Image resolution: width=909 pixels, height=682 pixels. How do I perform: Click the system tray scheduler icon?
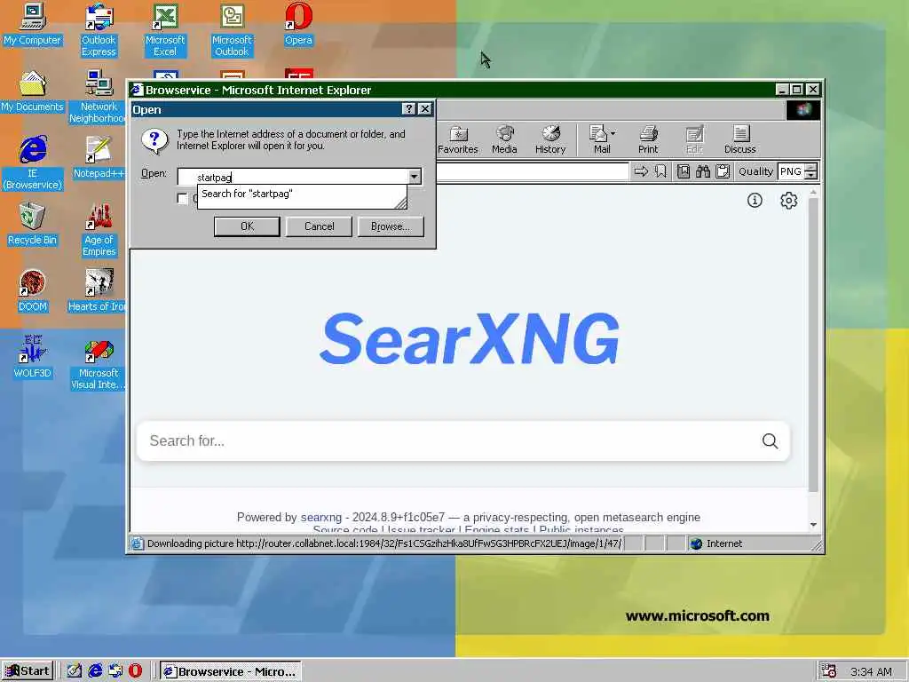click(x=829, y=671)
